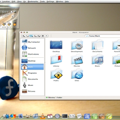
Task: Select the Favorites folder with coffee cup
Action: (x=116, y=46)
